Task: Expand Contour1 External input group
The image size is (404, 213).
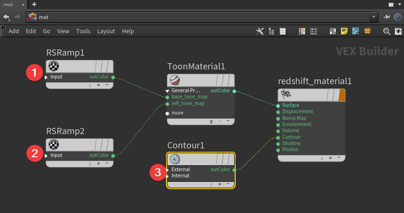Action: [167, 170]
